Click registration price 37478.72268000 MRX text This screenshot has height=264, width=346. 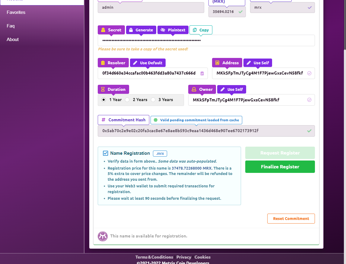pyautogui.click(x=192, y=168)
